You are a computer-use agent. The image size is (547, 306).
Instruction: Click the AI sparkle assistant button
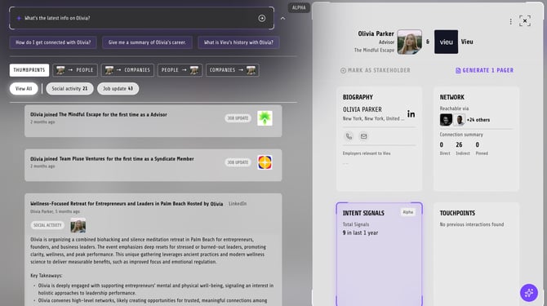(x=529, y=293)
